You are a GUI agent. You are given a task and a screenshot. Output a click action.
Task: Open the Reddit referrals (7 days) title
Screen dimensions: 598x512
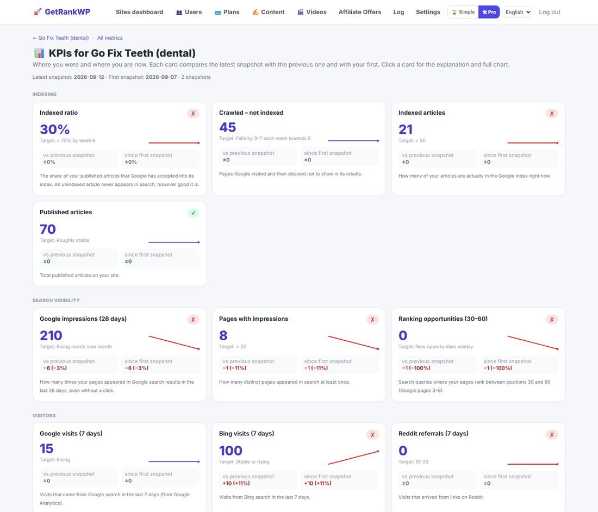pyautogui.click(x=434, y=434)
